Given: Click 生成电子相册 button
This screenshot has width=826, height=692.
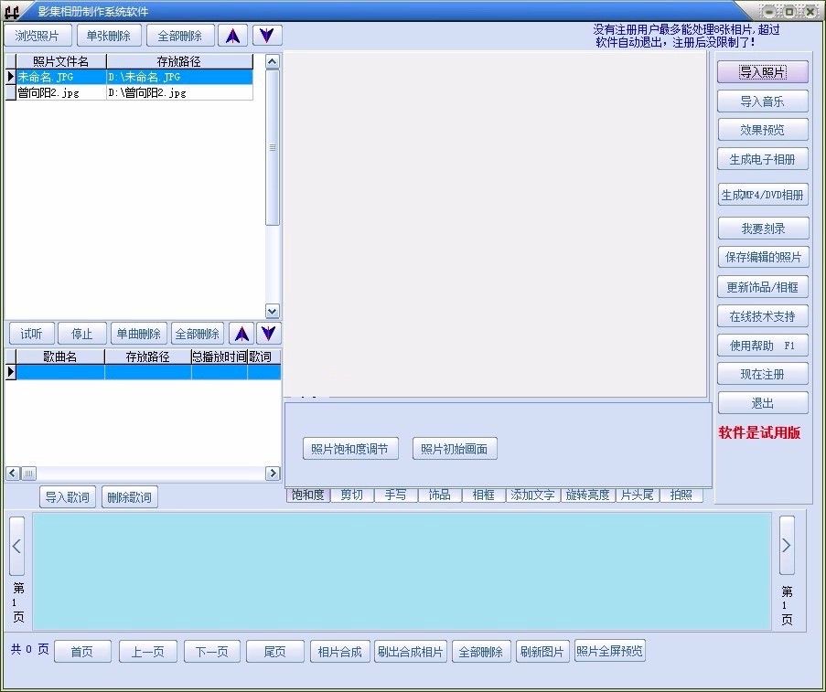Looking at the screenshot, I should (762, 159).
